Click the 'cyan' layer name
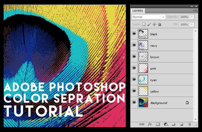202x132 pixels. point(154,80)
